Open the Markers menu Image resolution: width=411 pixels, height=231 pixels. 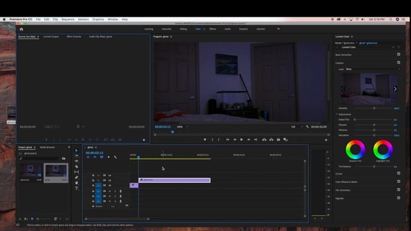point(83,19)
